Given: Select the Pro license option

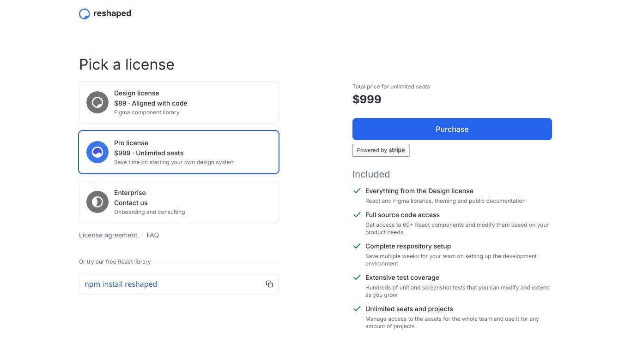Looking at the screenshot, I should click(x=179, y=152).
